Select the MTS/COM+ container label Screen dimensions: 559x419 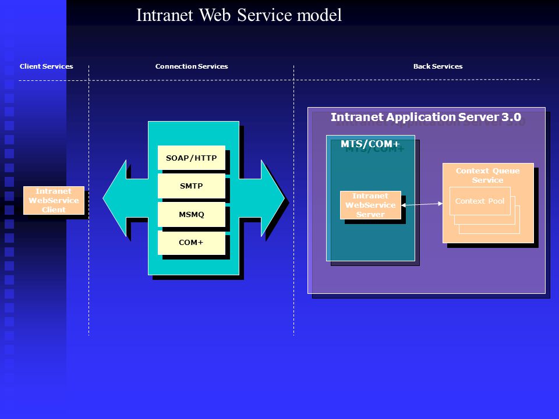click(370, 144)
